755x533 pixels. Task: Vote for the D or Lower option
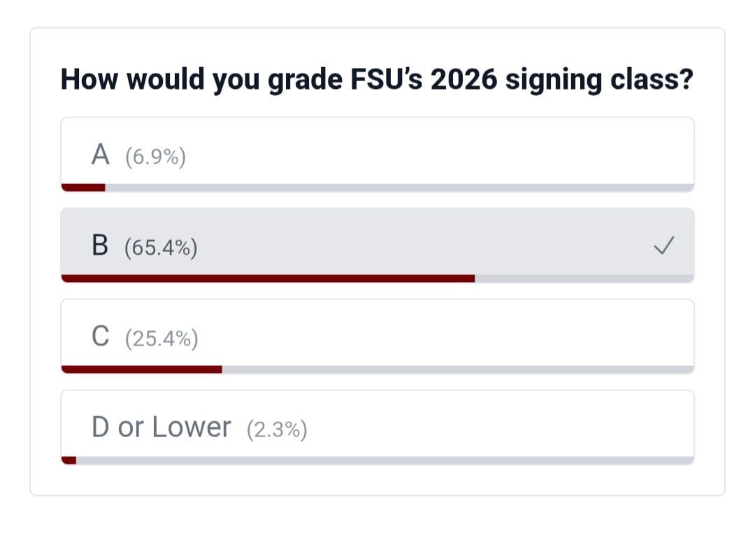(377, 424)
